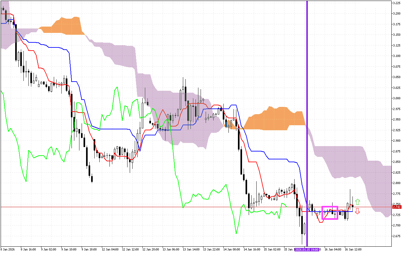Click the red down arrow marker

tap(357, 211)
